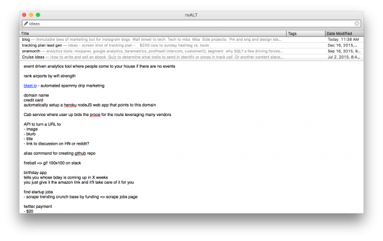
Task: Click the green zoom window button
Action: (38, 15)
